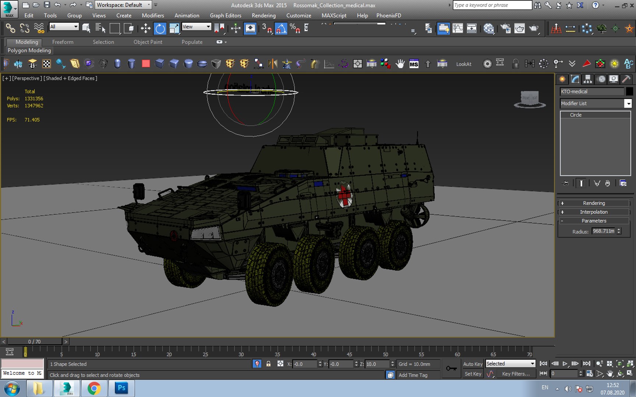Click the checkerboard shelf icon
636x397 pixels.
(x=47, y=64)
